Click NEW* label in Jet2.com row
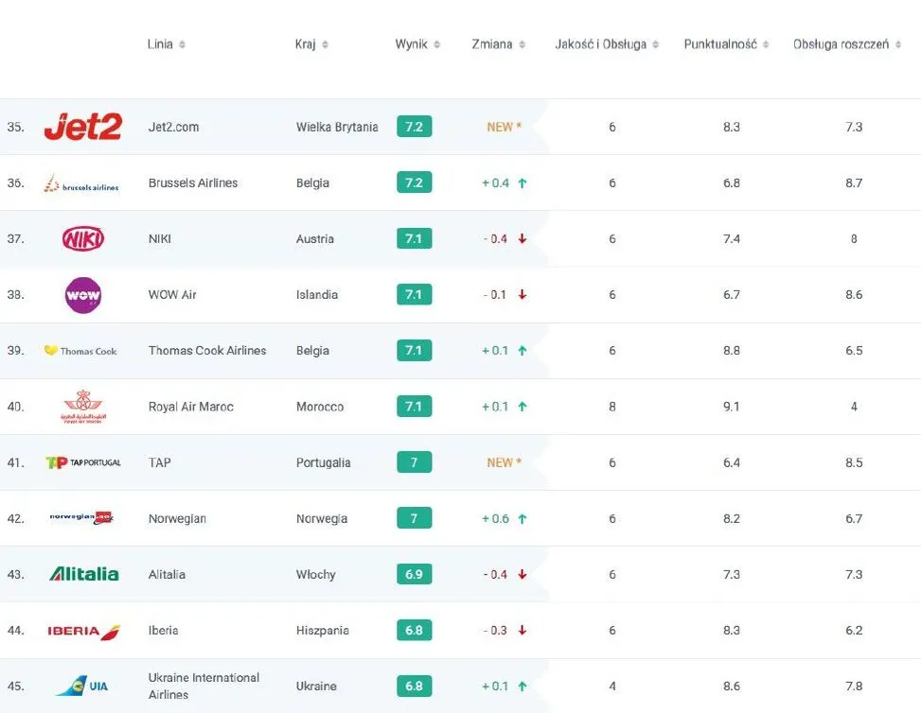Image resolution: width=921 pixels, height=713 pixels. coord(504,127)
